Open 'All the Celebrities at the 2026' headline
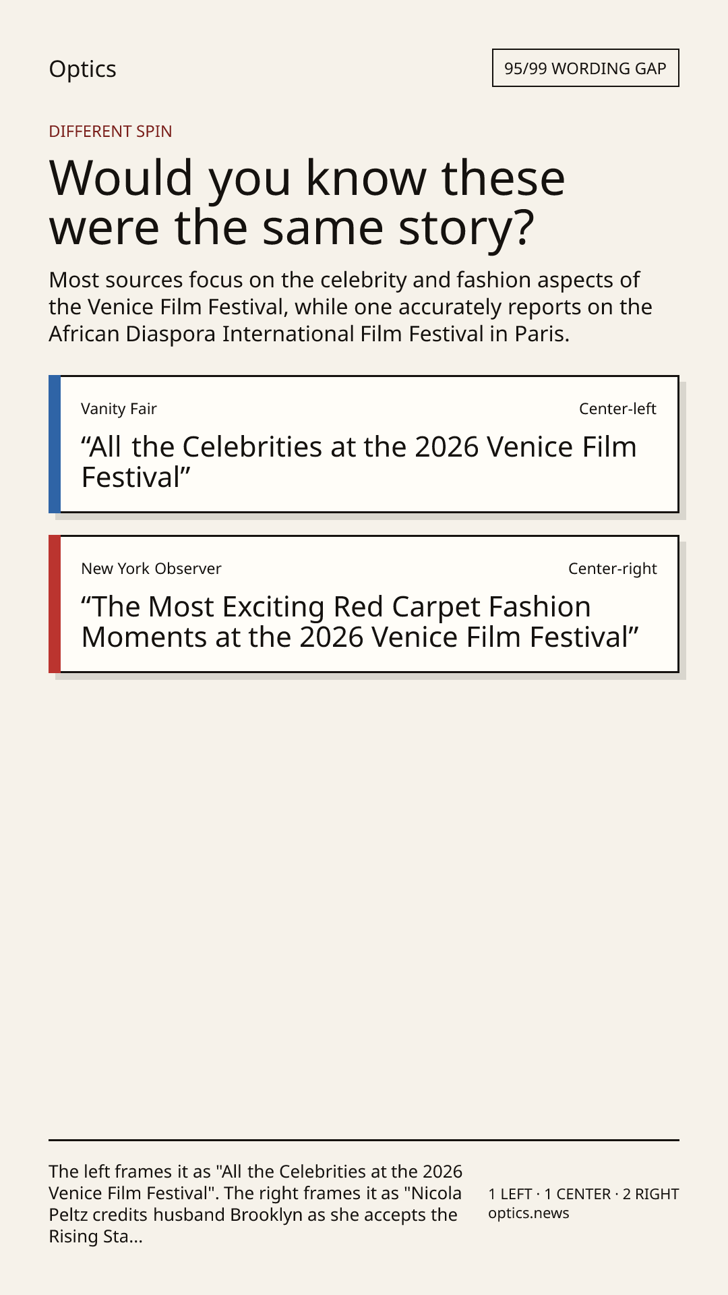Image resolution: width=728 pixels, height=1295 pixels. point(359,462)
